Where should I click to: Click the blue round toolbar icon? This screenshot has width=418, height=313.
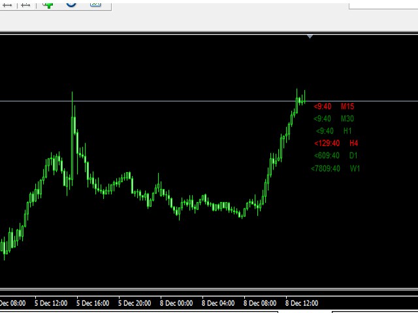71,3
